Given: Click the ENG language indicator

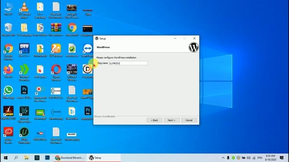Looking at the screenshot, I should click(x=260, y=158).
